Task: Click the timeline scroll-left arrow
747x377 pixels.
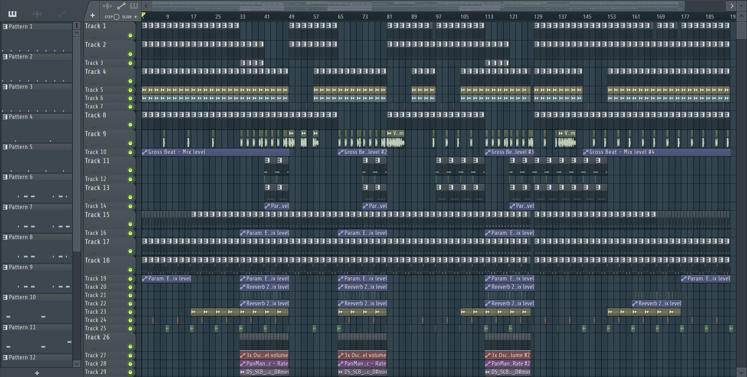Action: pyautogui.click(x=147, y=6)
